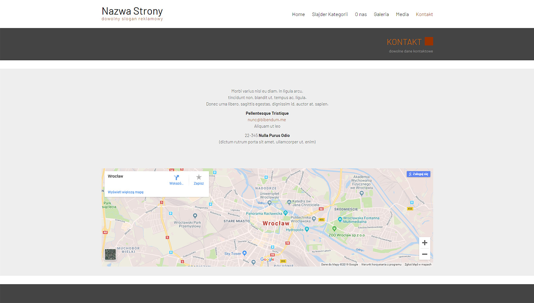Select the Hydropolis marker on the map
The image size is (534, 303).
[307, 229]
